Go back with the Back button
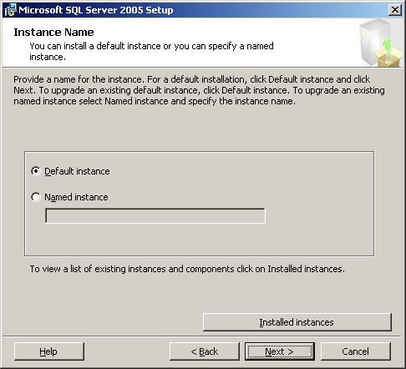Image resolution: width=406 pixels, height=369 pixels. 205,351
